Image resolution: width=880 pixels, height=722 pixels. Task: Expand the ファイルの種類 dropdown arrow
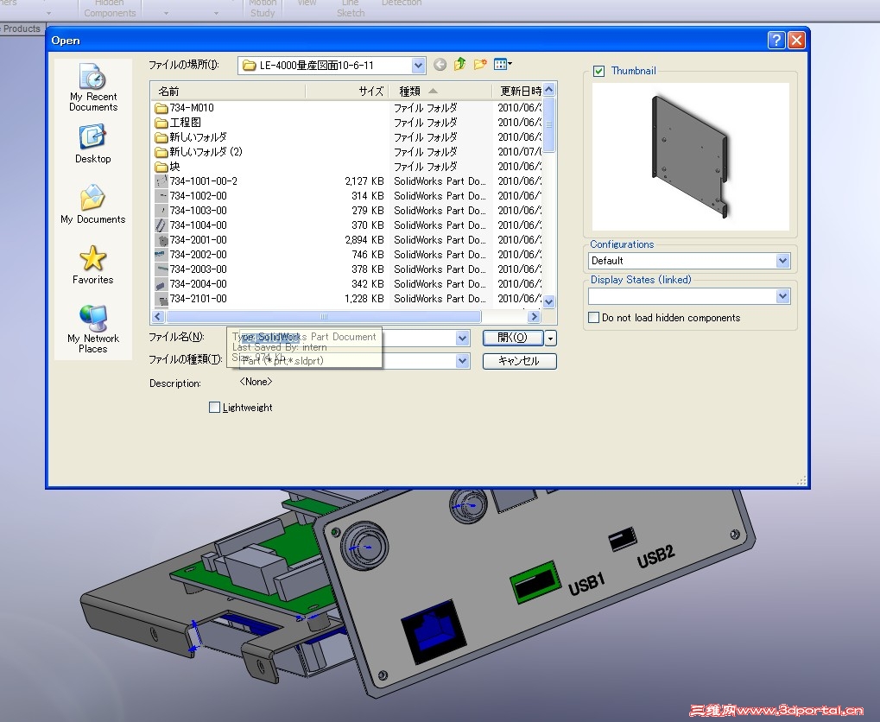tap(462, 361)
